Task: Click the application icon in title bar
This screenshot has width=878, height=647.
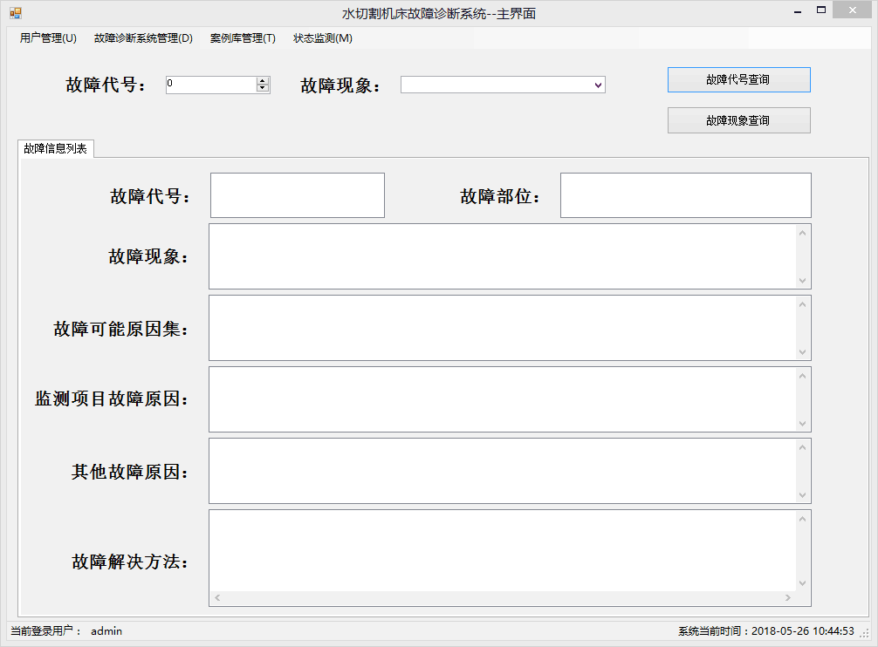Action: 15,12
